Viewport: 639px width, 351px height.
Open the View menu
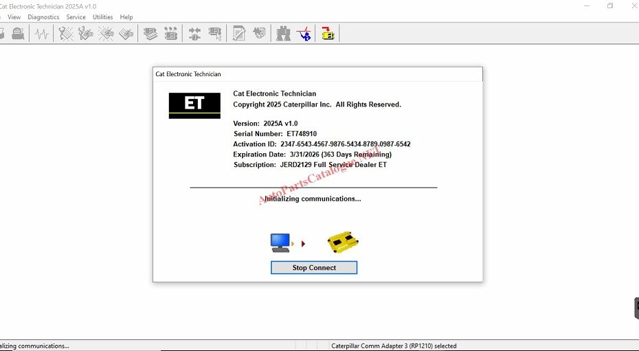click(14, 17)
